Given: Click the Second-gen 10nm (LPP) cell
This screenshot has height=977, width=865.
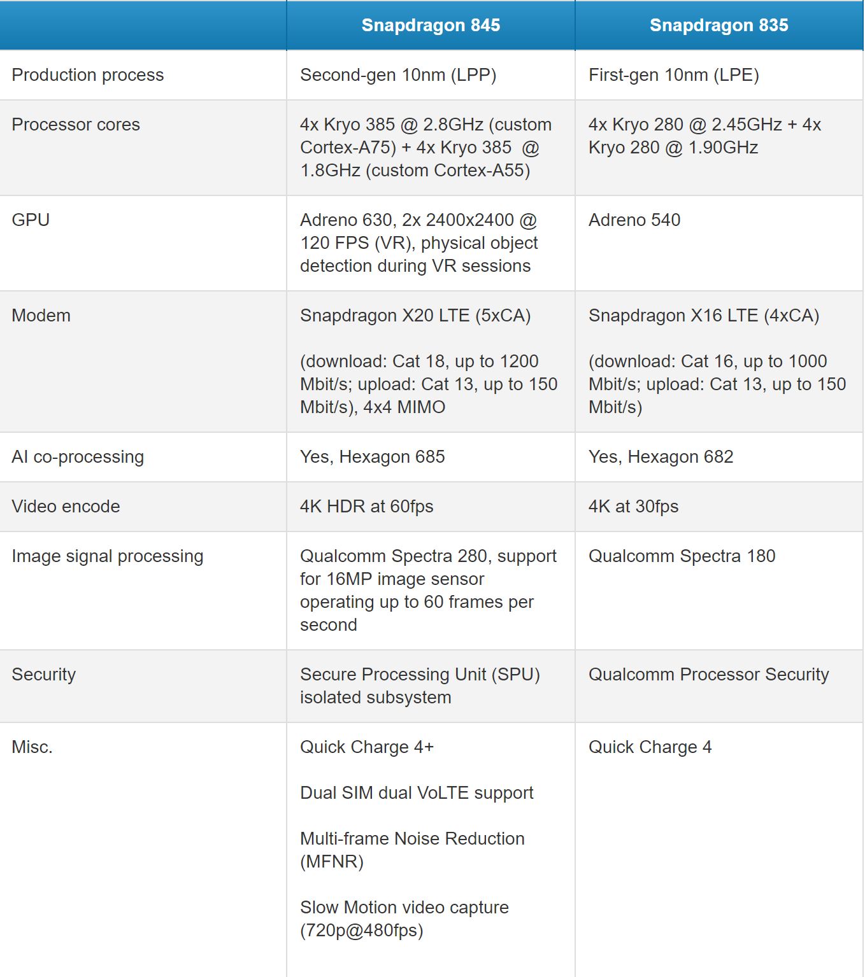Looking at the screenshot, I should tap(398, 75).
